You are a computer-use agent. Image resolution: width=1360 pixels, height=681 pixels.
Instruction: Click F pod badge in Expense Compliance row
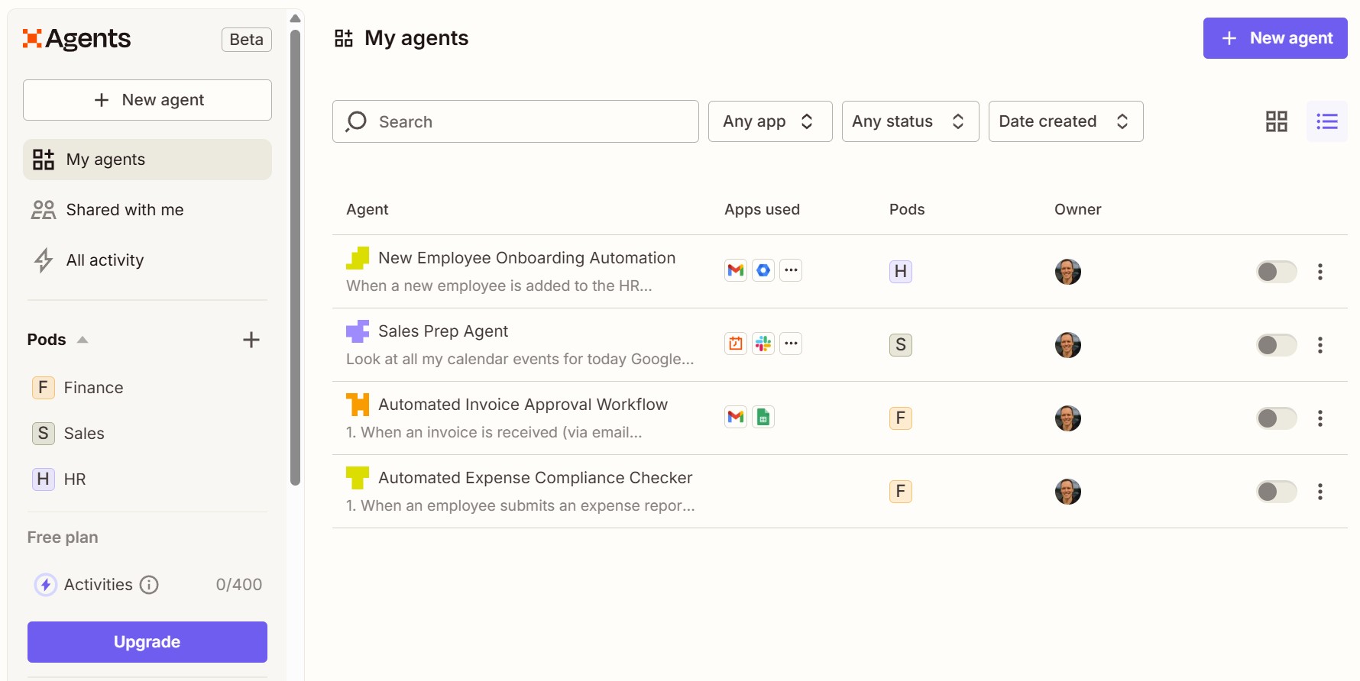[901, 492]
